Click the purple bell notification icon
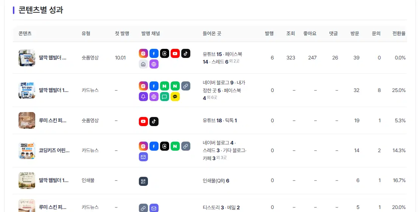The width and height of the screenshot is (420, 212). (x=143, y=97)
